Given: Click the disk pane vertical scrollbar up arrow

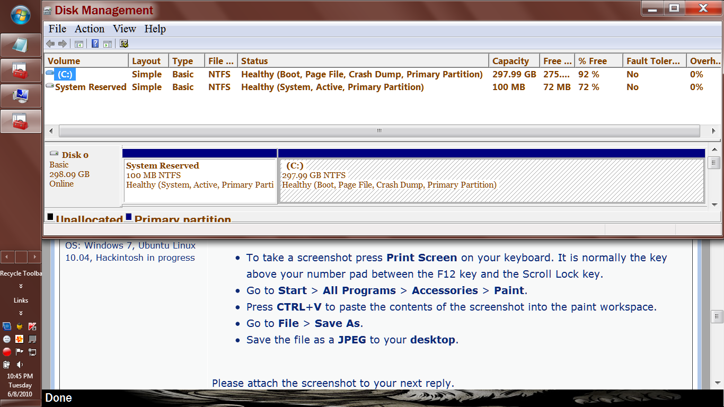Looking at the screenshot, I should (x=714, y=150).
